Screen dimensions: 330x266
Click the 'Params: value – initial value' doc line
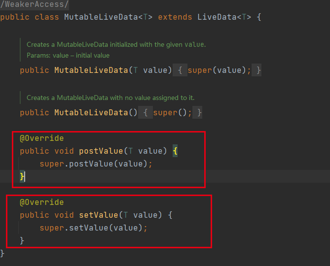[68, 56]
